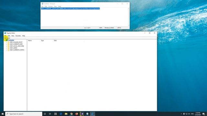Click the HKEY_USERS folder icon
The image size is (207, 116).
pyautogui.click(x=8, y=48)
